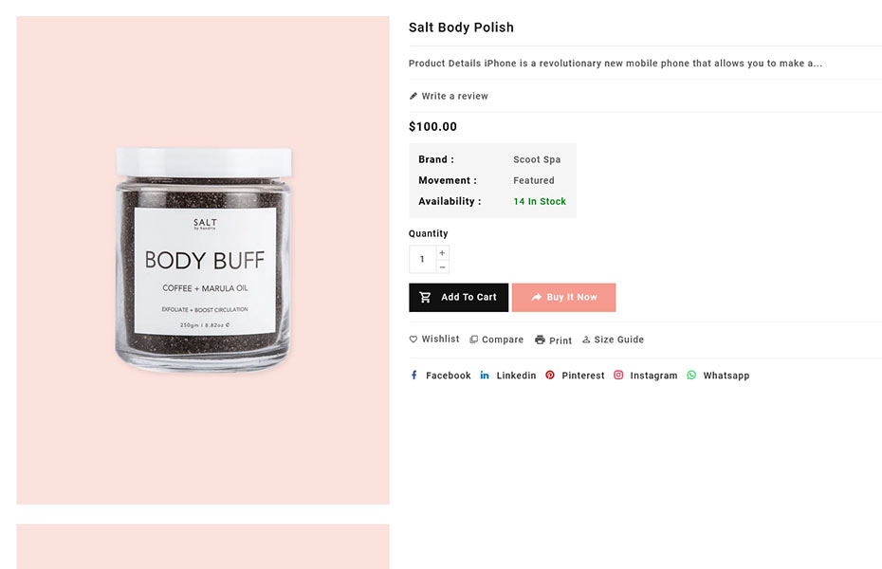Open the Size Guide link text
Screen dimensions: 882x569
coord(618,340)
